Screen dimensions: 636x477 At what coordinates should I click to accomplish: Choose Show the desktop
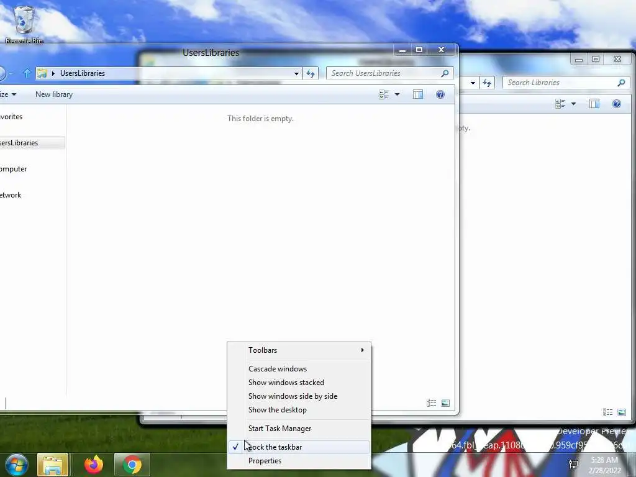pyautogui.click(x=299, y=410)
